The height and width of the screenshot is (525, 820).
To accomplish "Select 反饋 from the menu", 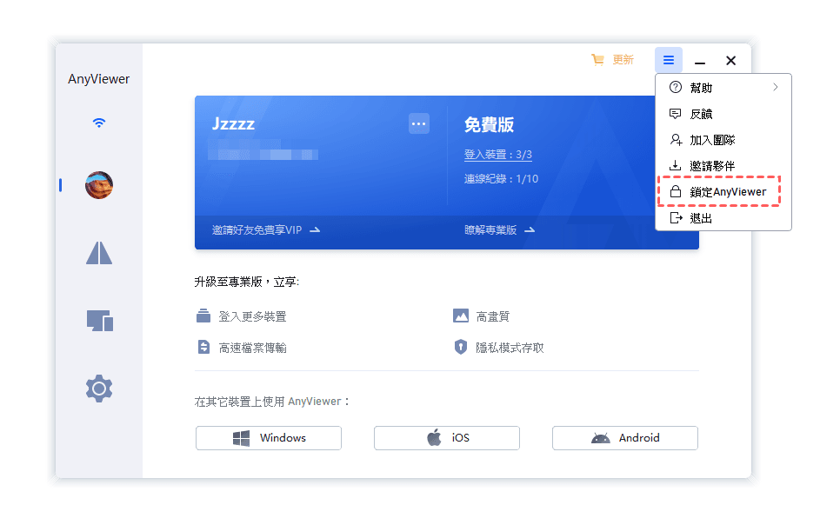I will (723, 114).
